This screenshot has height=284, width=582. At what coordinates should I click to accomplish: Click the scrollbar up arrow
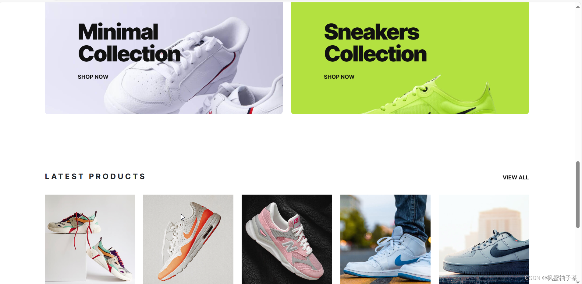pyautogui.click(x=578, y=7)
